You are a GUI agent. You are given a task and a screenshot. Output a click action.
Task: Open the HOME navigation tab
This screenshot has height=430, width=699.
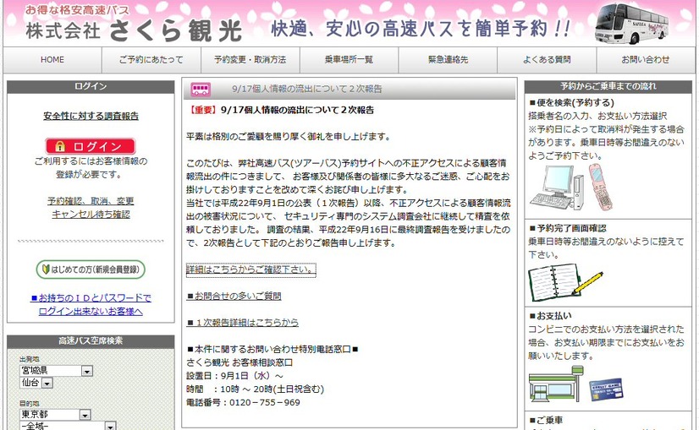52,60
